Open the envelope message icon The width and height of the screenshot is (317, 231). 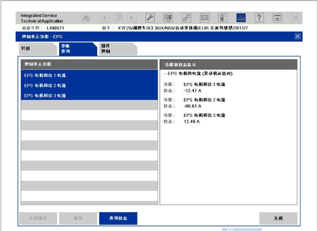205,18
